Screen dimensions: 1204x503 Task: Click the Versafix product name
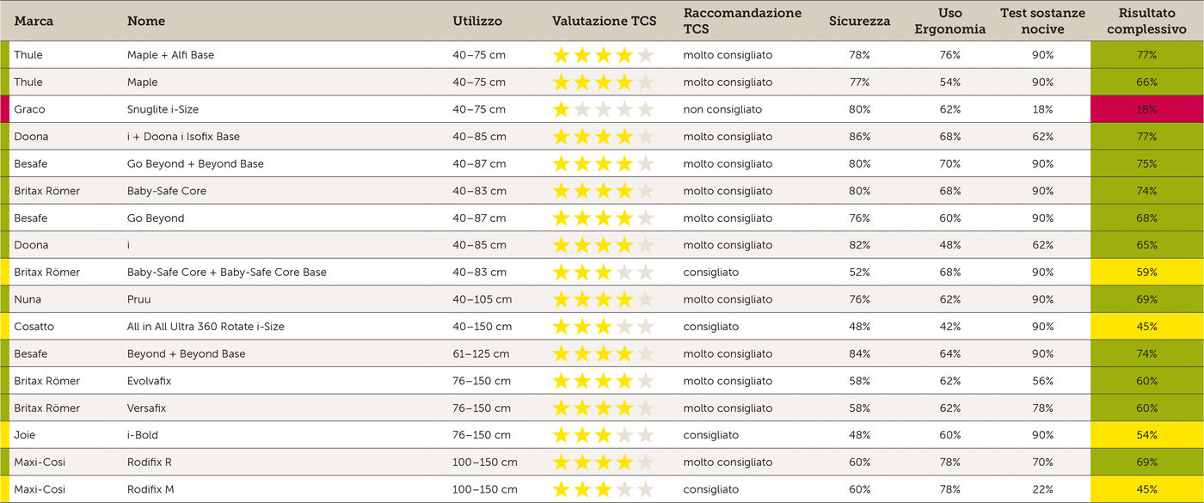(x=149, y=408)
